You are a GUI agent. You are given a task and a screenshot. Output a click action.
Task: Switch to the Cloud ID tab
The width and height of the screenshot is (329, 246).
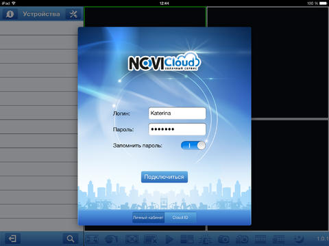tap(180, 217)
